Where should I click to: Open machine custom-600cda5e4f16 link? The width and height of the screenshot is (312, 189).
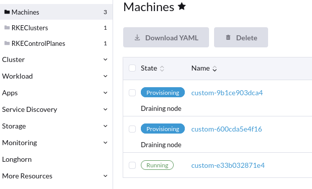(227, 129)
